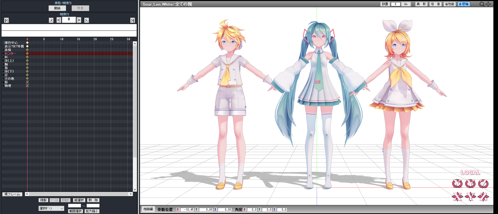This screenshot has width=498, height=214.
Task: Click the 設置 button
Action: pos(385,4)
